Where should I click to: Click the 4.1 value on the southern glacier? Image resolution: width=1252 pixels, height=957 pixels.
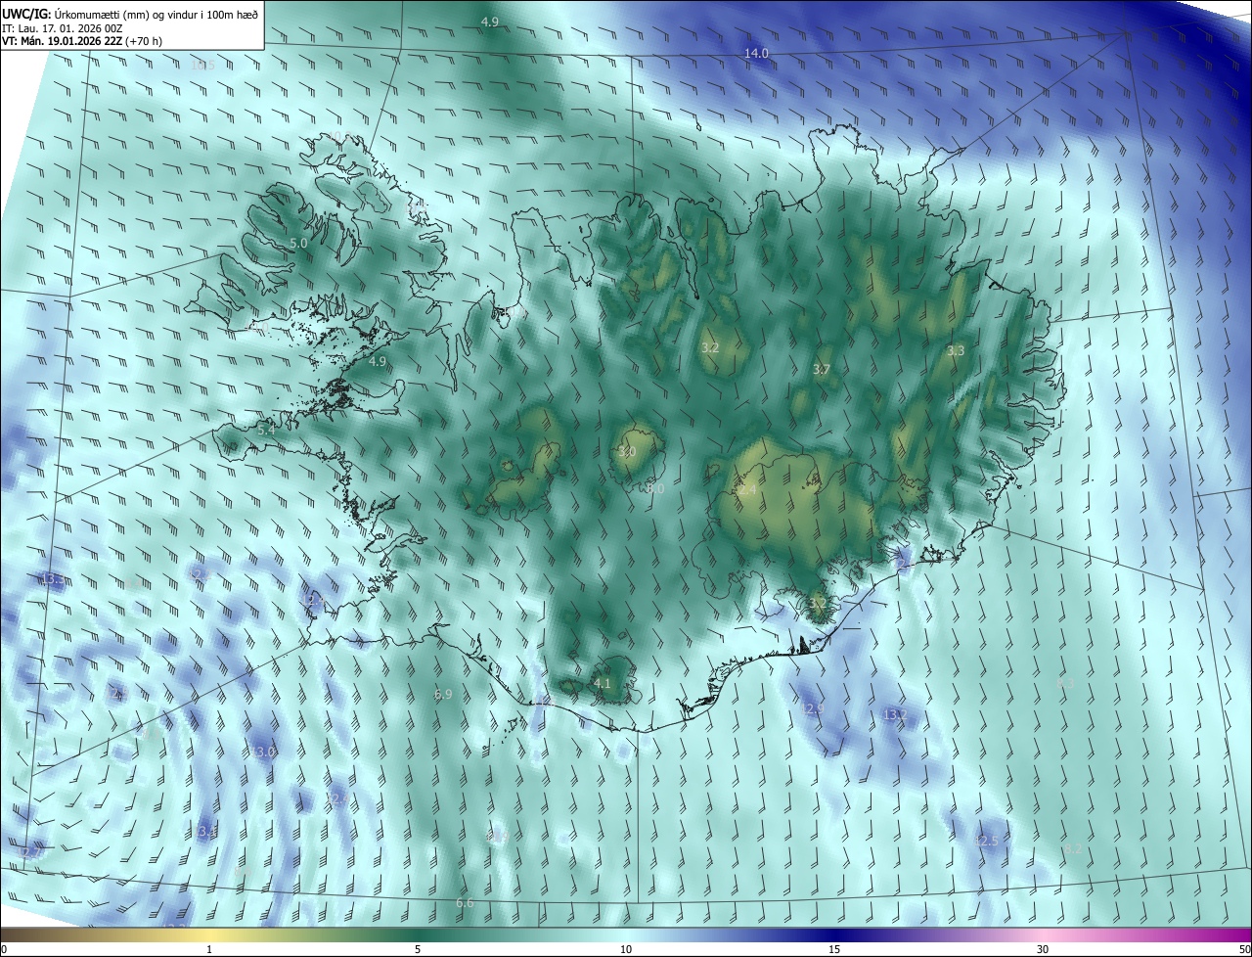603,683
